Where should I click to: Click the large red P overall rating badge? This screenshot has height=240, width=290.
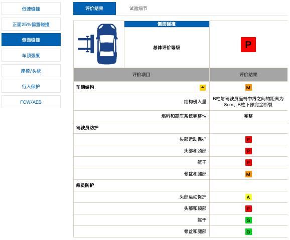tap(248, 45)
